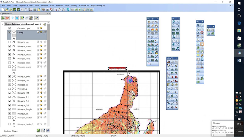Toggle editable pencil for Dakngok_cnl layer
Screen dimensions: 244x137
point(38,84)
